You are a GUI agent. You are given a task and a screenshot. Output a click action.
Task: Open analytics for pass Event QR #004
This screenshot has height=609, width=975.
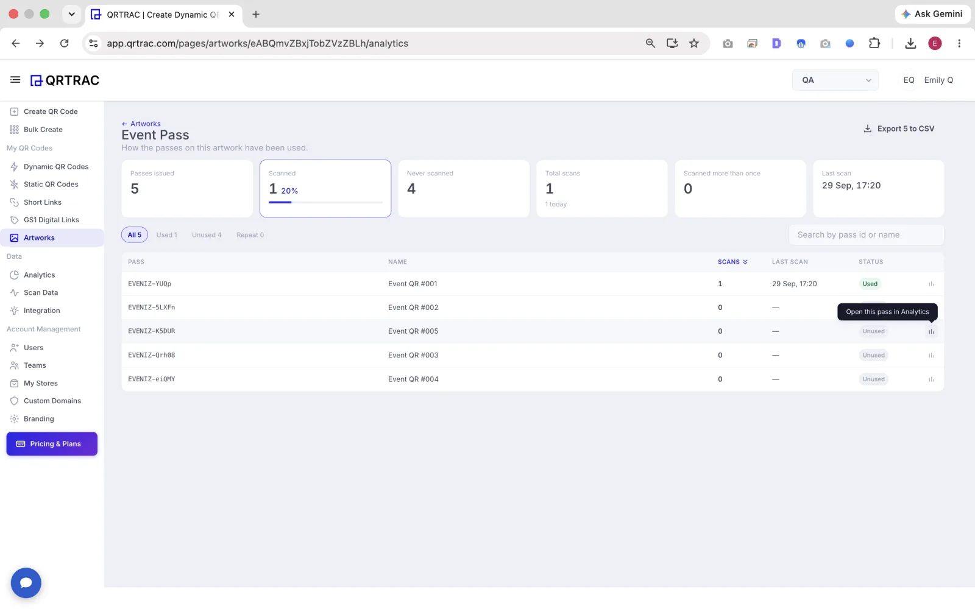[931, 379]
